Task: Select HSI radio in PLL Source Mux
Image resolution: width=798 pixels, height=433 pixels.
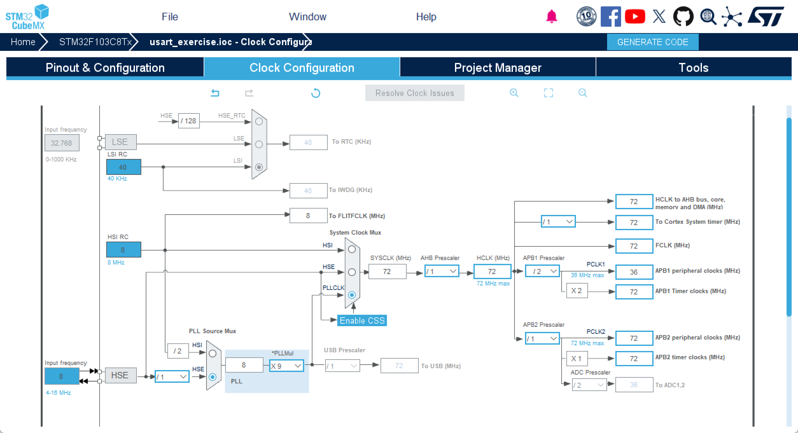Action: (213, 354)
